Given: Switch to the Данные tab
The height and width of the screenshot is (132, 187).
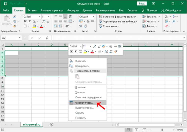Looking at the screenshot, I should pos(87,10).
